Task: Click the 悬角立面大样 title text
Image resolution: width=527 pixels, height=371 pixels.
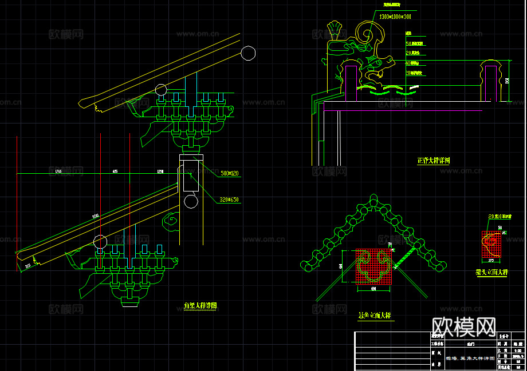Action: [375, 316]
